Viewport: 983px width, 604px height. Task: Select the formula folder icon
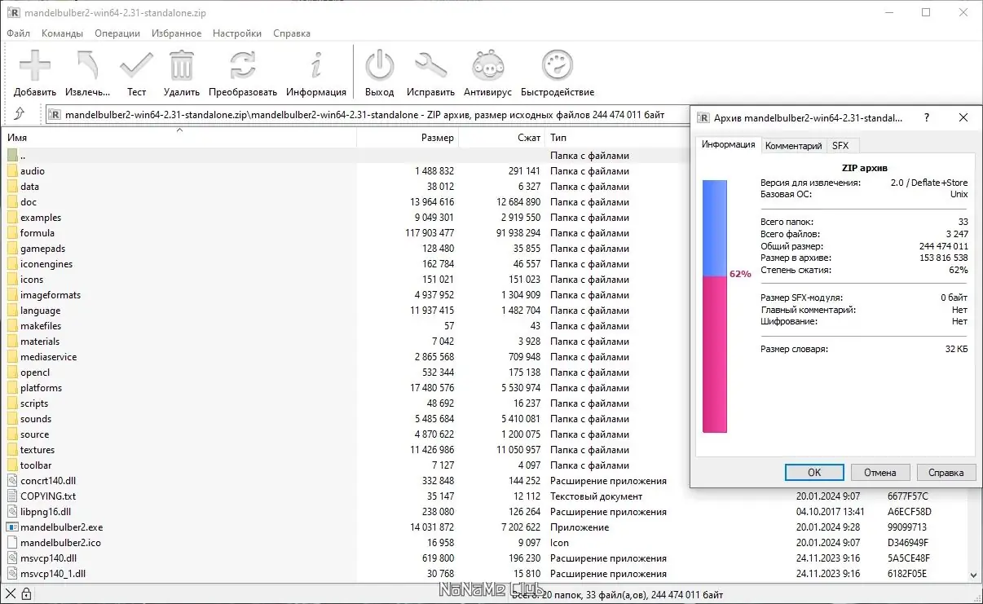(12, 233)
